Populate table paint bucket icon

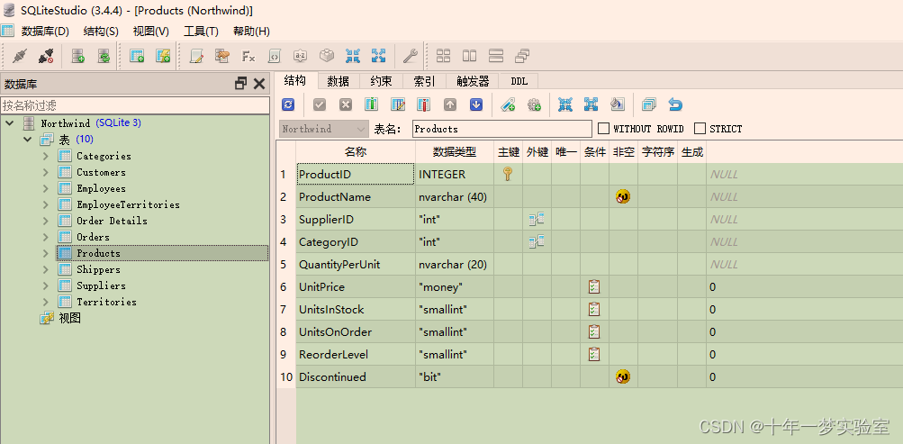(617, 104)
